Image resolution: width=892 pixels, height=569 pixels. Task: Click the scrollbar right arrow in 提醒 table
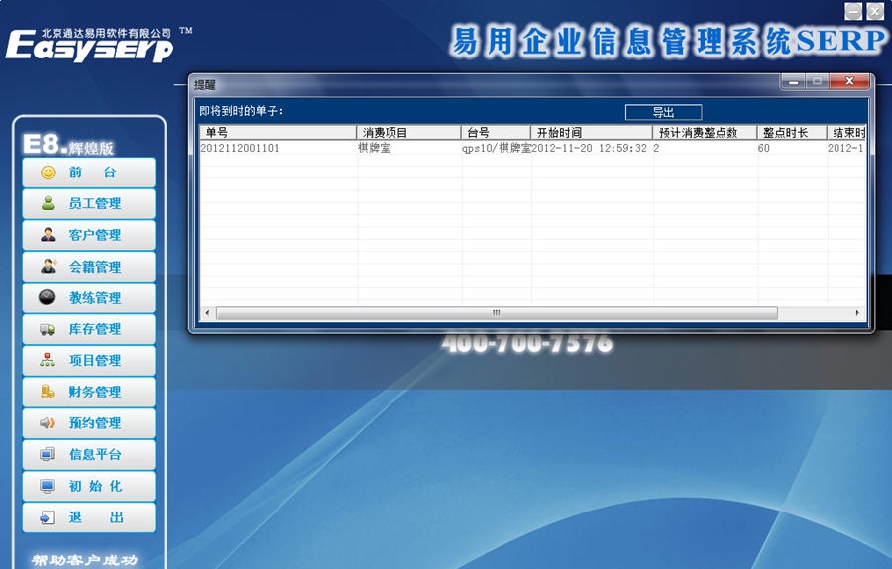tap(857, 313)
